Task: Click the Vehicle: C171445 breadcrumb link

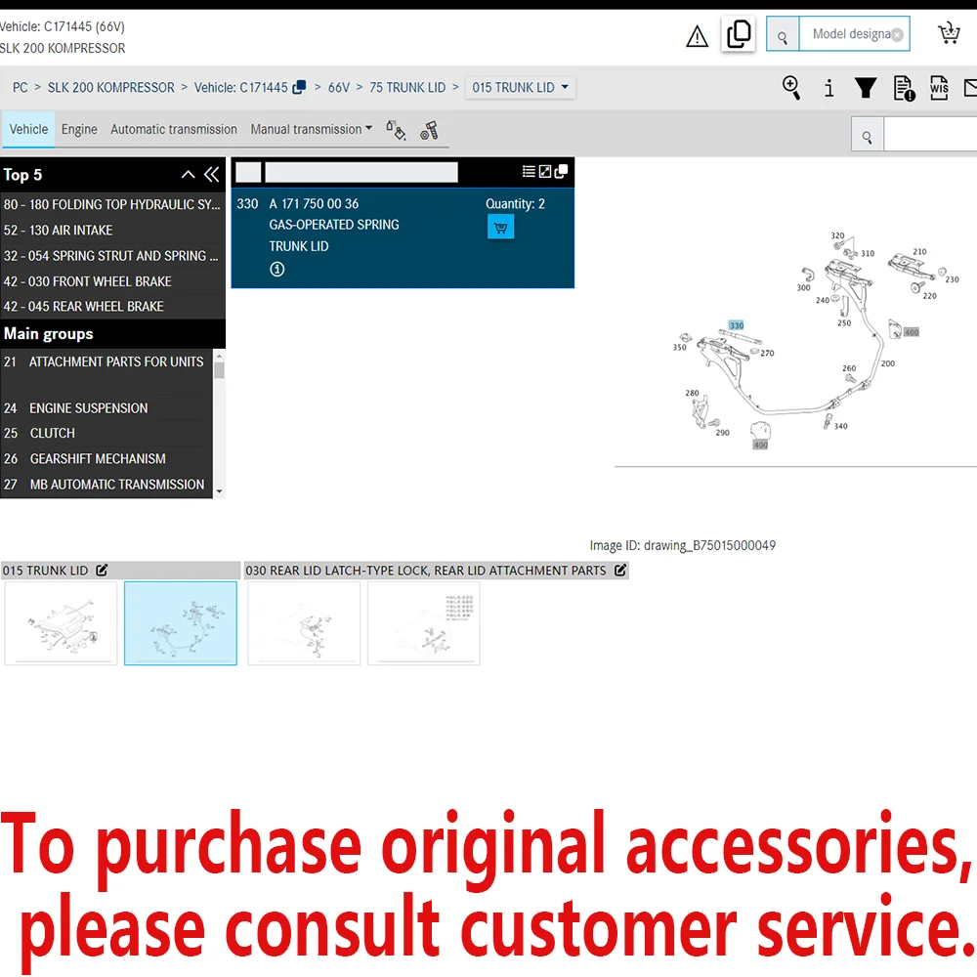Action: [x=240, y=87]
